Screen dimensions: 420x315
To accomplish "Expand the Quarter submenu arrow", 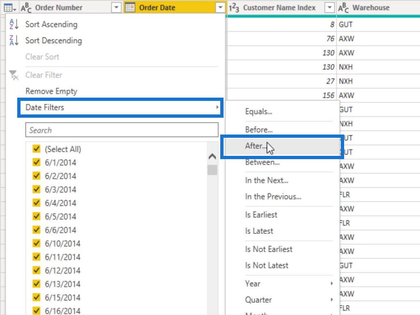I will point(331,299).
